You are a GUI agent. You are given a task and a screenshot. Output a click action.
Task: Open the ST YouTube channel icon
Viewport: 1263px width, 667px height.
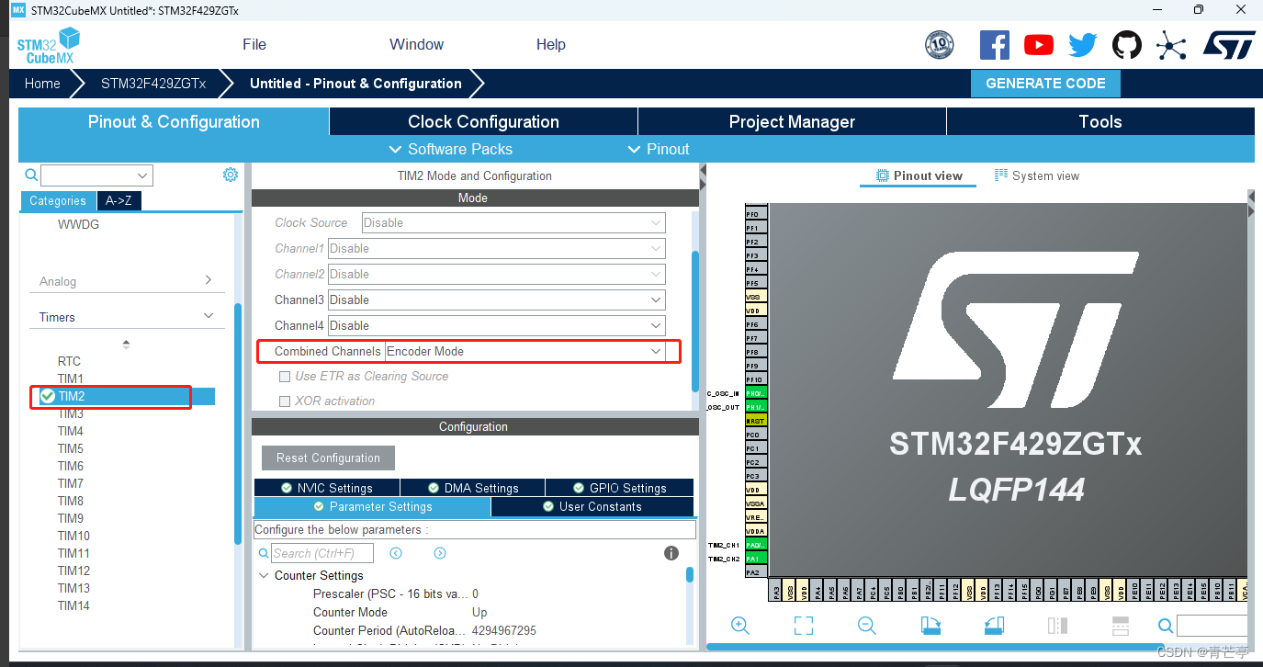coord(1039,44)
